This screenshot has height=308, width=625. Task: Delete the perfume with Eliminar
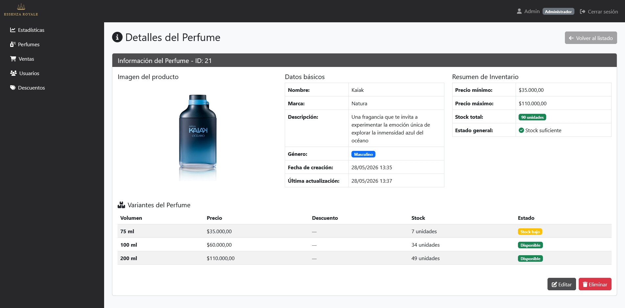(x=595, y=284)
